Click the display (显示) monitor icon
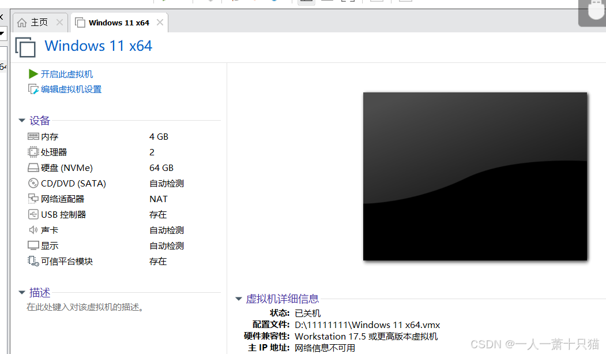Image resolution: width=606 pixels, height=354 pixels. [33, 245]
